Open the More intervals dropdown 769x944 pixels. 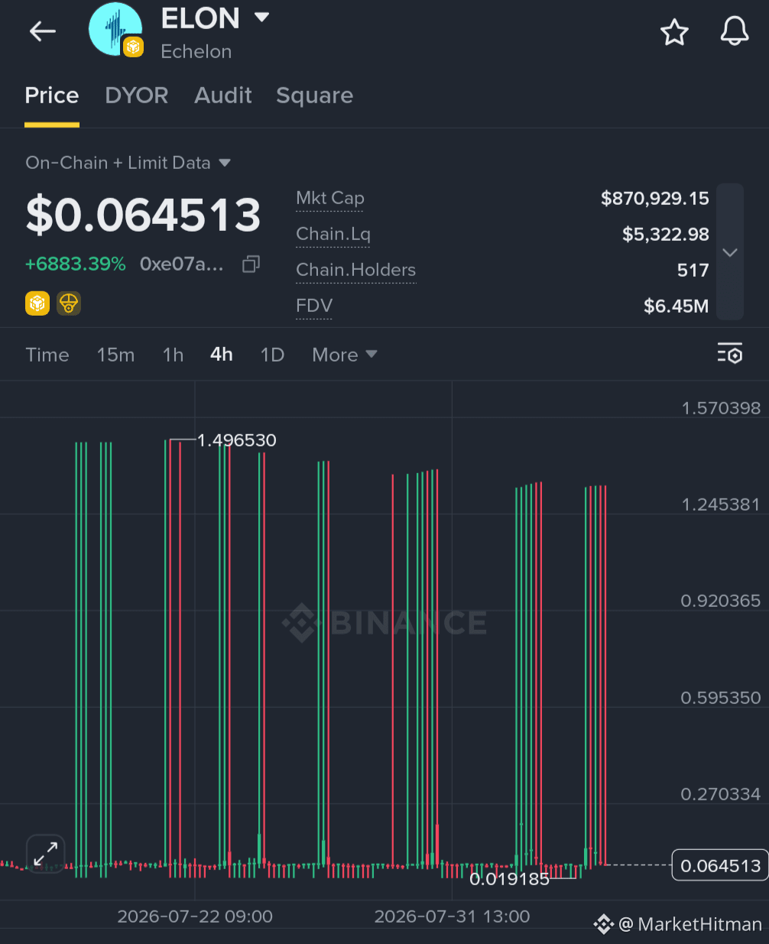(345, 355)
